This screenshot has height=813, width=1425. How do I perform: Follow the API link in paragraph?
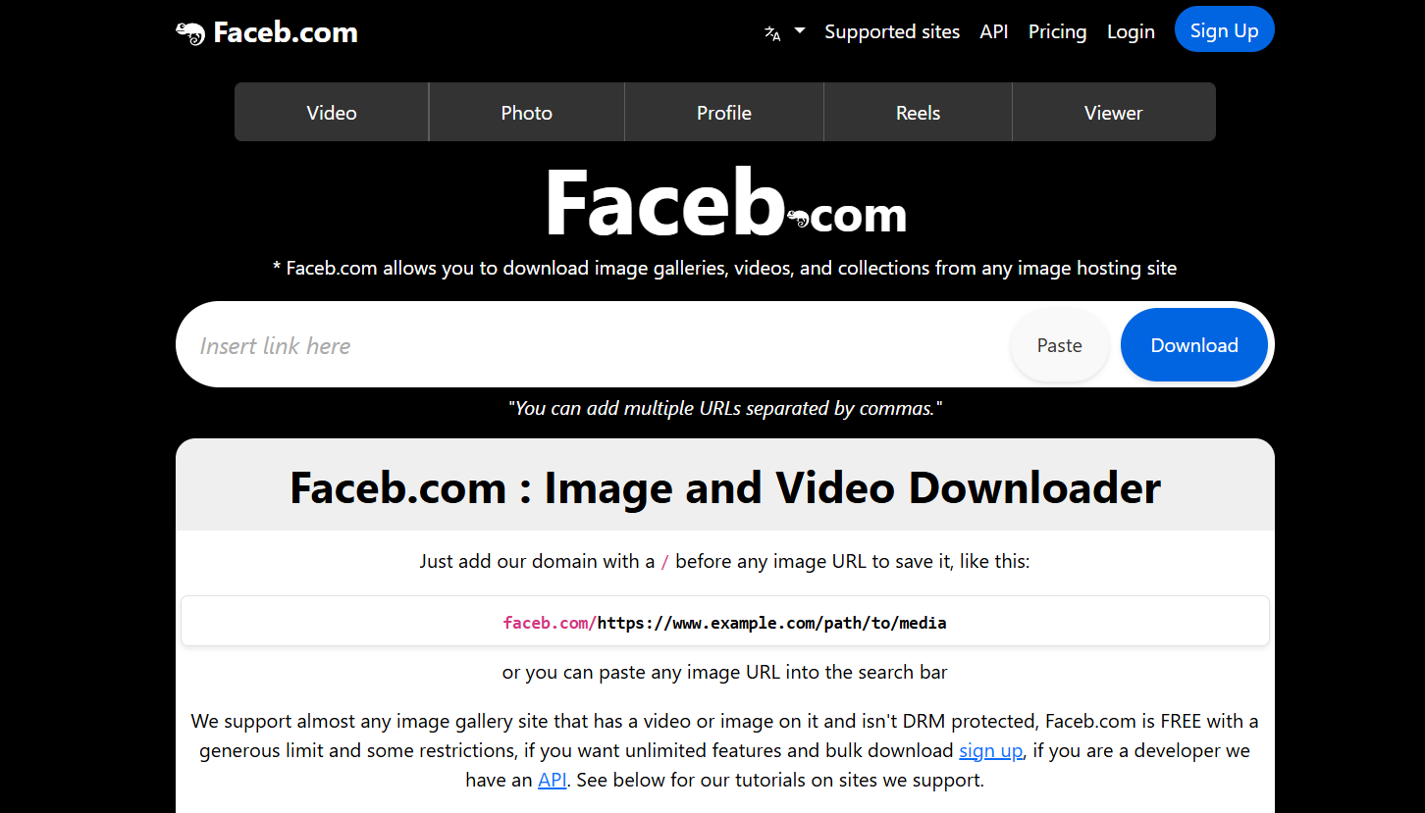[x=553, y=780]
